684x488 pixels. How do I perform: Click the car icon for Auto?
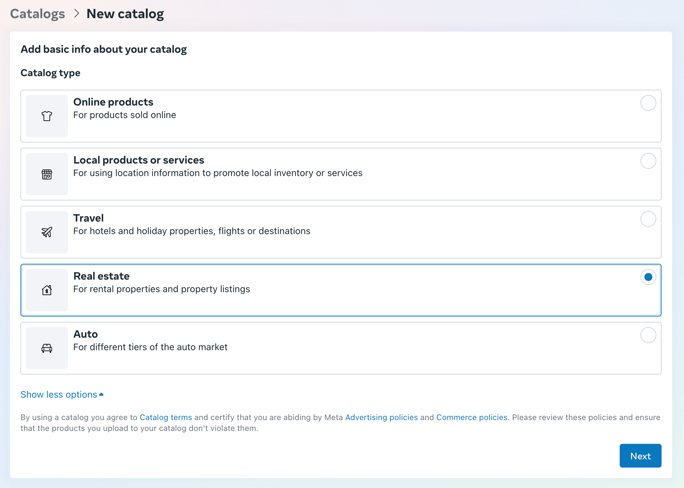tap(47, 348)
